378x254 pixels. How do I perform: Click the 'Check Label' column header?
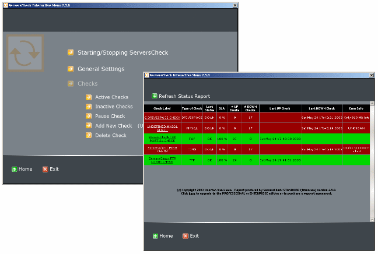click(162, 108)
